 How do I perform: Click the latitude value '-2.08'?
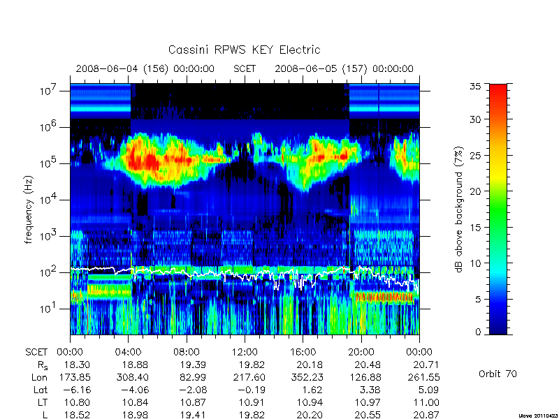(x=193, y=390)
